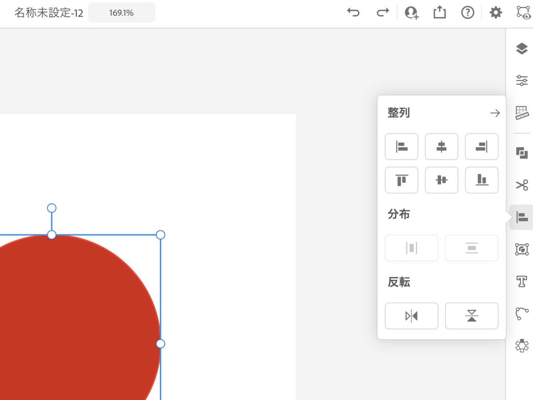Image resolution: width=533 pixels, height=400 pixels.
Task: Close the align panel via the sidebar align icon
Action: 522,217
